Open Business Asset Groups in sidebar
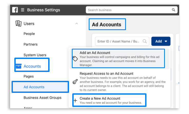Screen dimensions: 189x114 (x=42, y=98)
